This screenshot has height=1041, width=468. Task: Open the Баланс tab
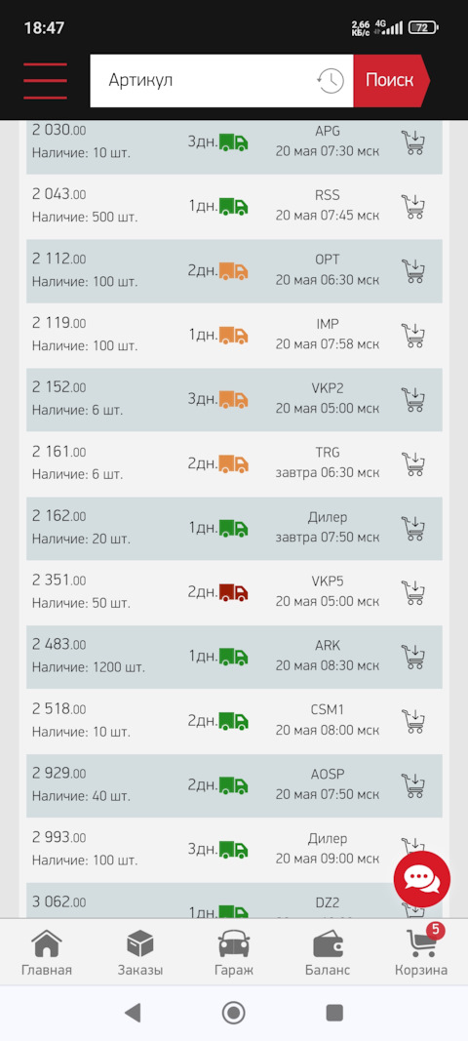(x=328, y=952)
